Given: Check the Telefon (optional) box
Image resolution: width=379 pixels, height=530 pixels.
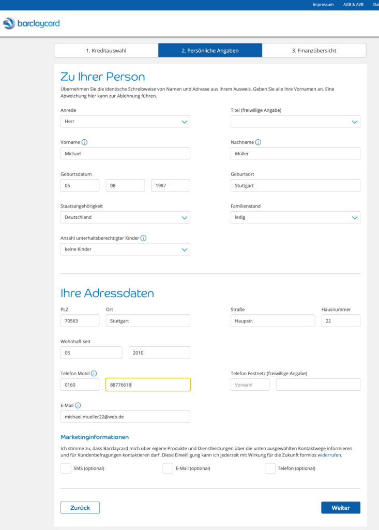Looking at the screenshot, I should (x=270, y=468).
